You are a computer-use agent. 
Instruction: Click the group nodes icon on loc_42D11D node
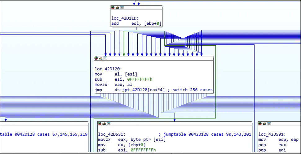pos(122,8)
